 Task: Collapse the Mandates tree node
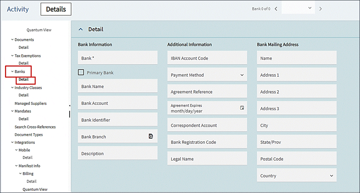coord(12,111)
